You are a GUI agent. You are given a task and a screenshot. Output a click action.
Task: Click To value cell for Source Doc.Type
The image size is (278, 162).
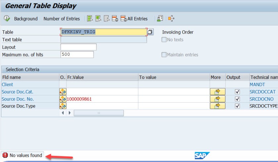coord(174,106)
